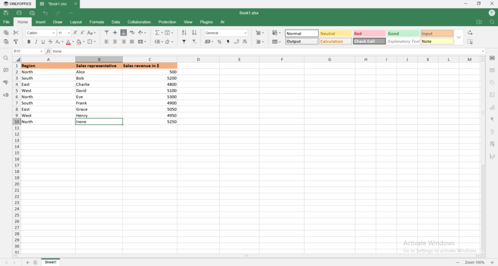Click the Feedback megaphone icon
Screen dimensions: 498x266
(x=6, y=95)
